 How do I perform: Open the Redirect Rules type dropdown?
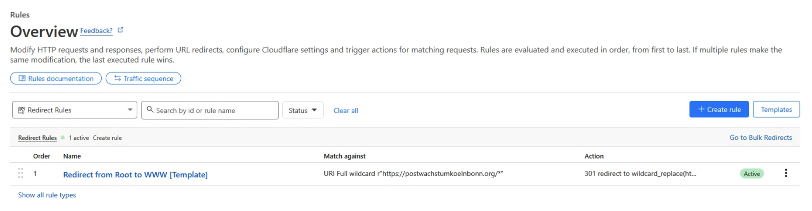click(x=75, y=110)
